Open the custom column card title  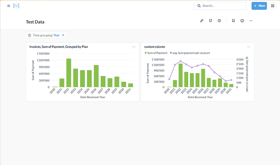point(155,47)
